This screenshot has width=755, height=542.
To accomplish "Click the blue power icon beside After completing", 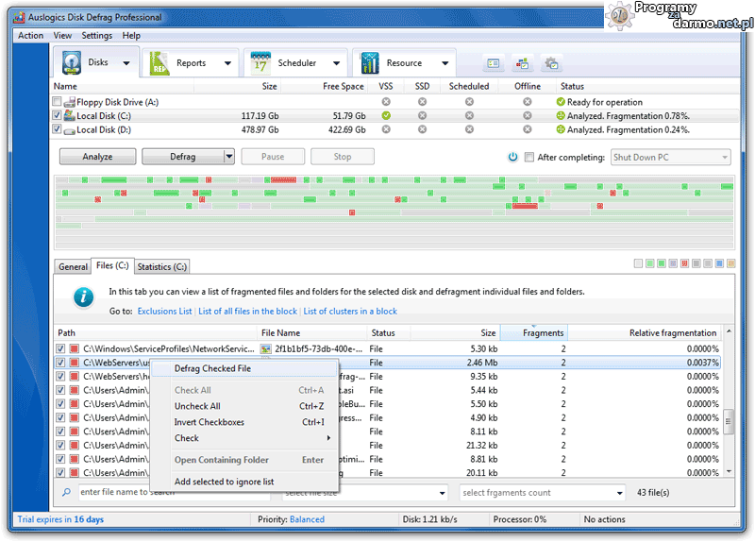I will point(512,157).
